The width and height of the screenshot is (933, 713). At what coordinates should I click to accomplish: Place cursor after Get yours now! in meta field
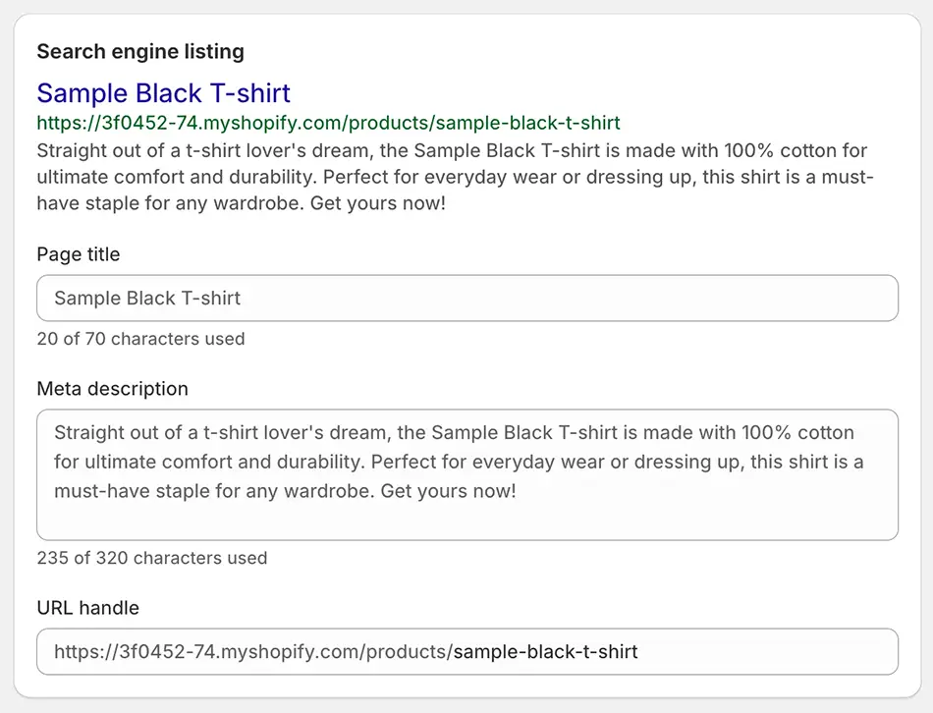click(x=518, y=491)
